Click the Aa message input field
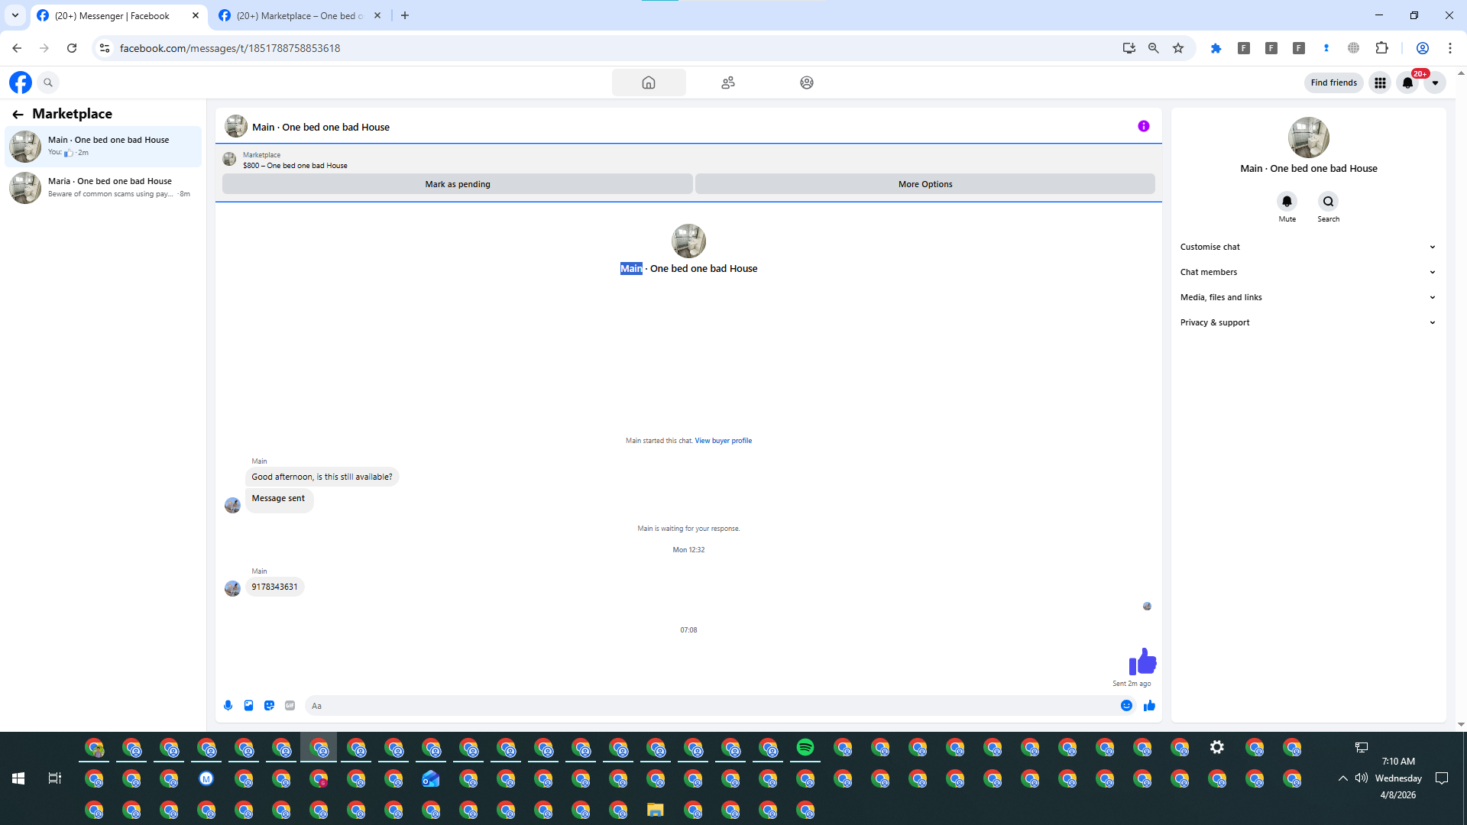 pos(711,706)
